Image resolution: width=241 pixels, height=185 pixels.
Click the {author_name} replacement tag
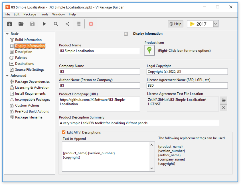[169, 155]
